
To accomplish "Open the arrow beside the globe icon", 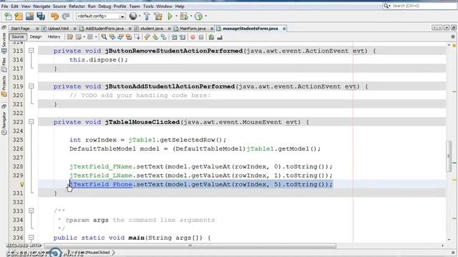I will point(140,16).
